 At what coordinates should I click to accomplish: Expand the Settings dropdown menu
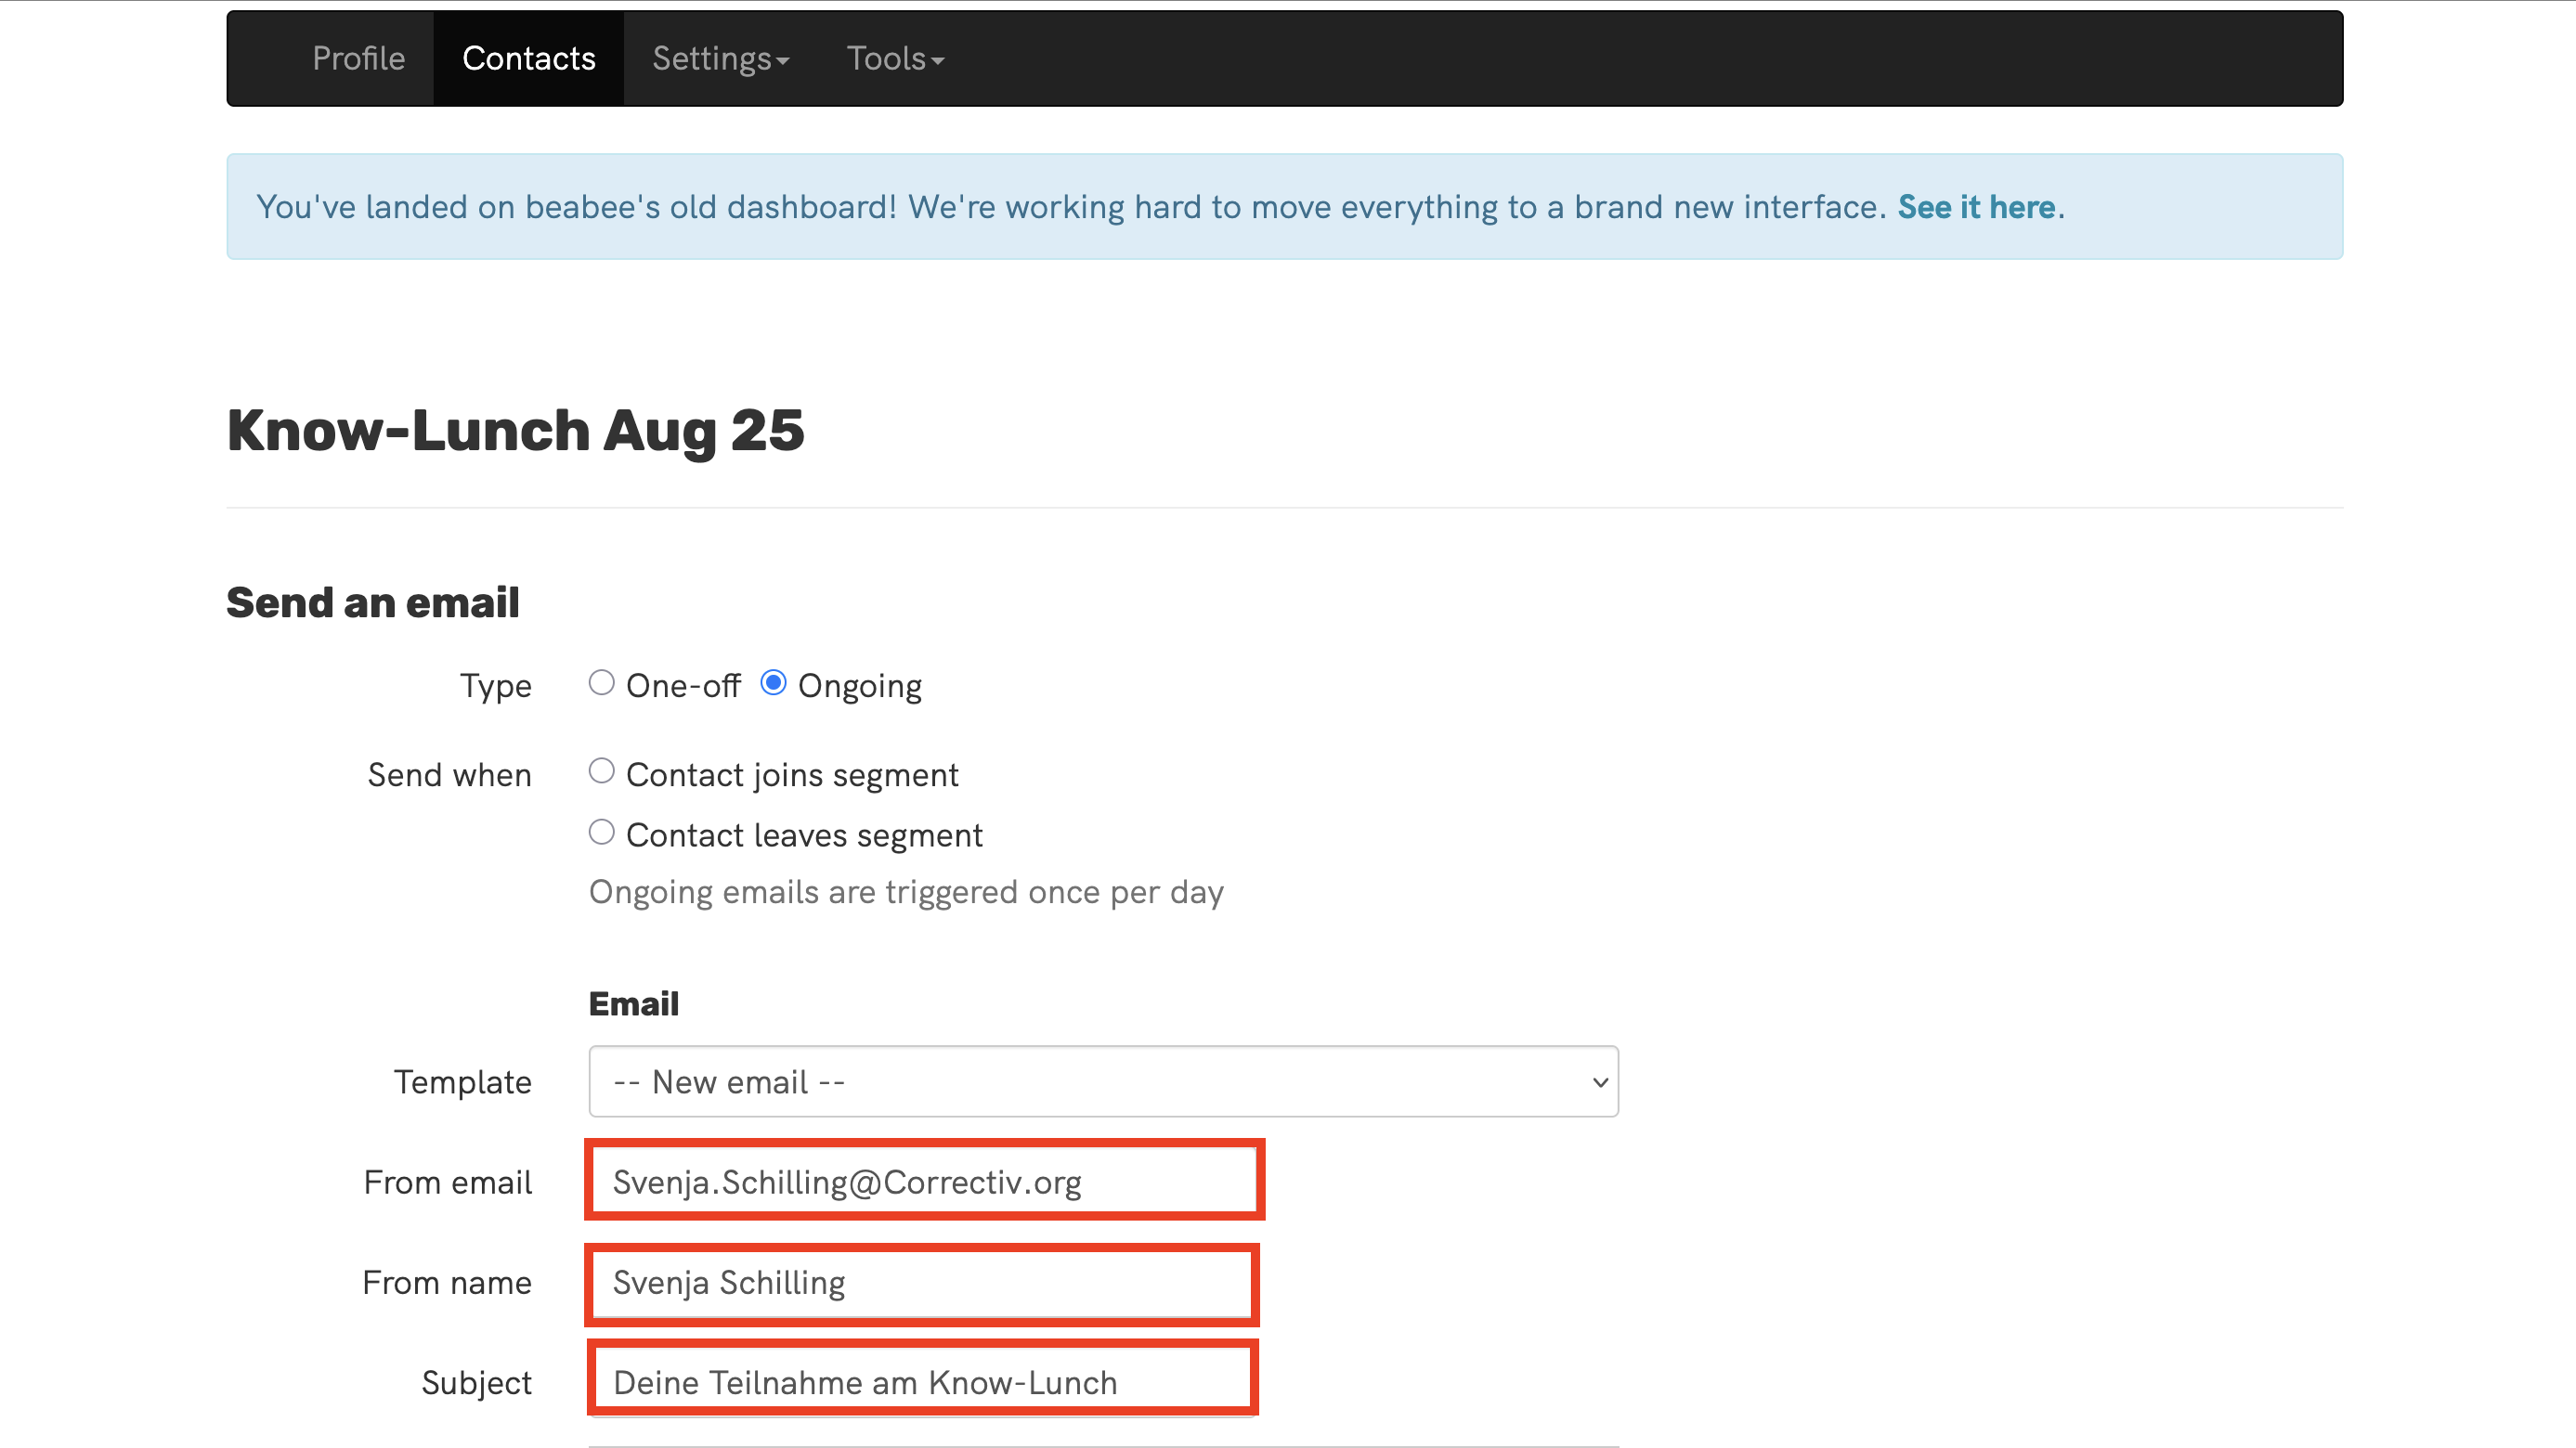(x=720, y=58)
